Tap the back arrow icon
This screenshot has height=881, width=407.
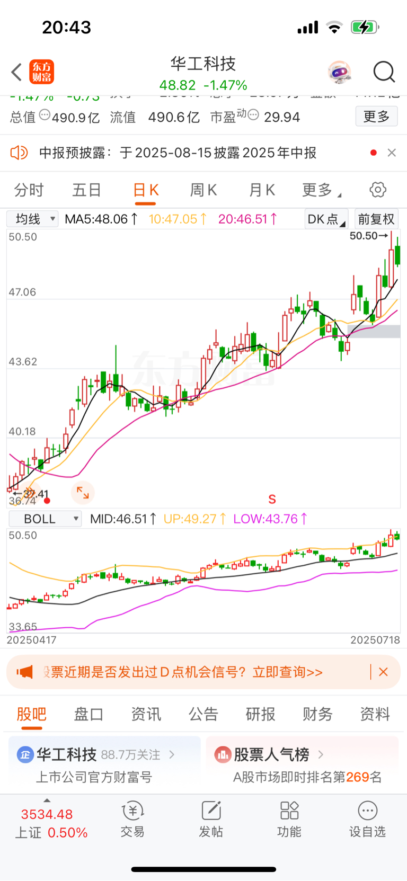click(x=16, y=72)
